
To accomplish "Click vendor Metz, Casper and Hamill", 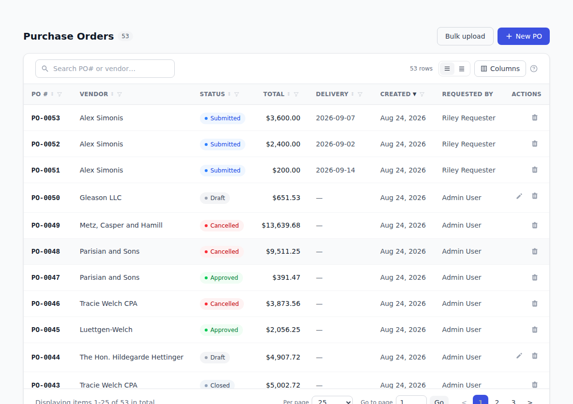I will tap(121, 225).
